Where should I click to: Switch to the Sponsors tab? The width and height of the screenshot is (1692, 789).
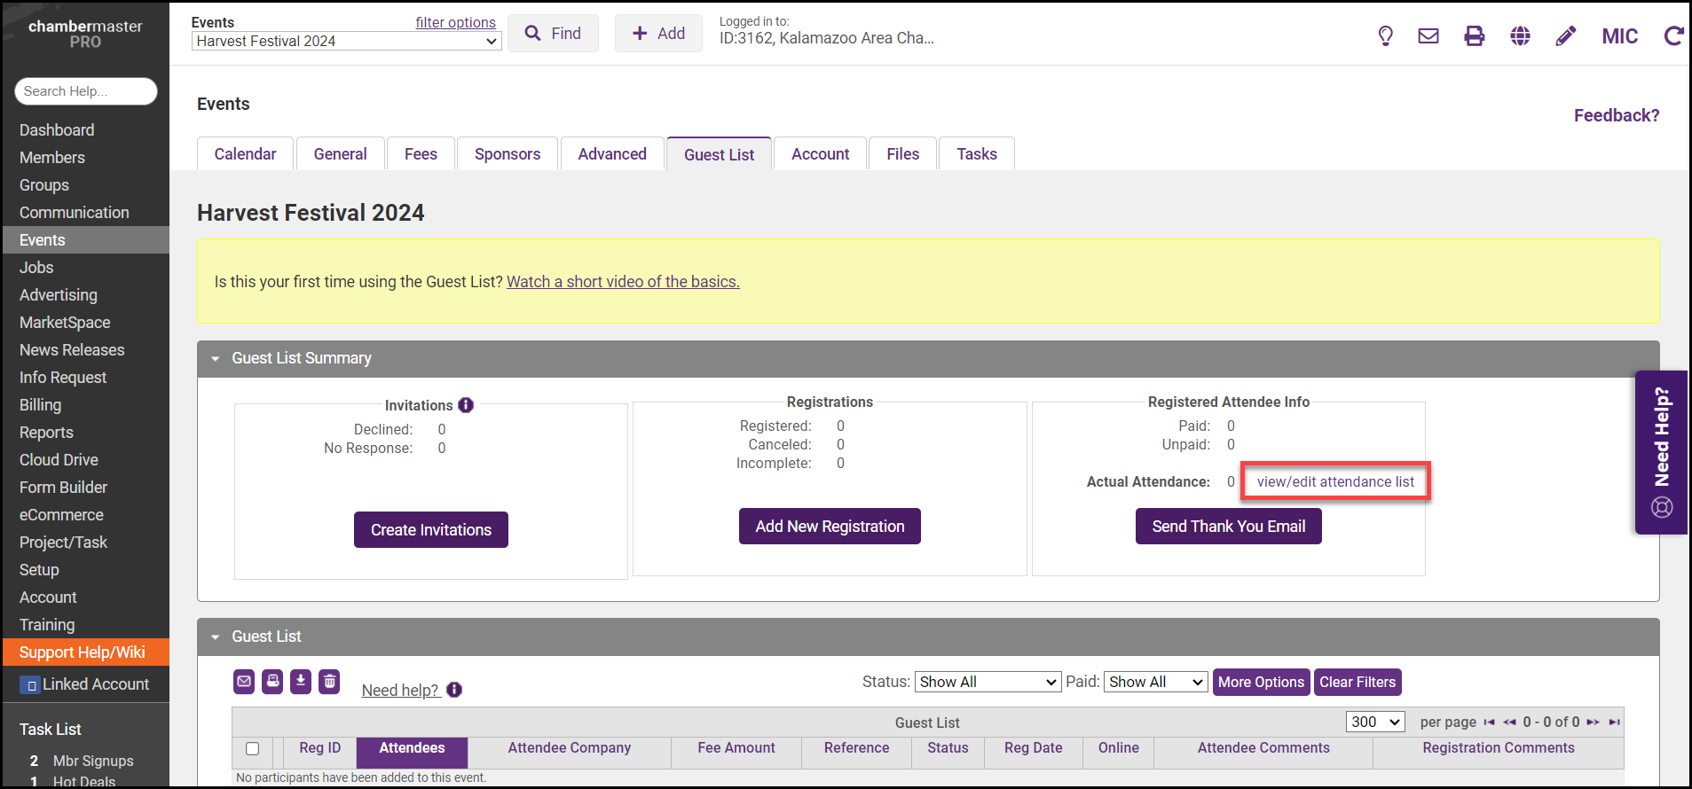507,154
